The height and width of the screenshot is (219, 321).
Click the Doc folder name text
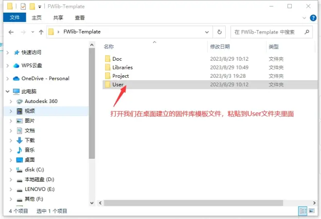pos(117,59)
